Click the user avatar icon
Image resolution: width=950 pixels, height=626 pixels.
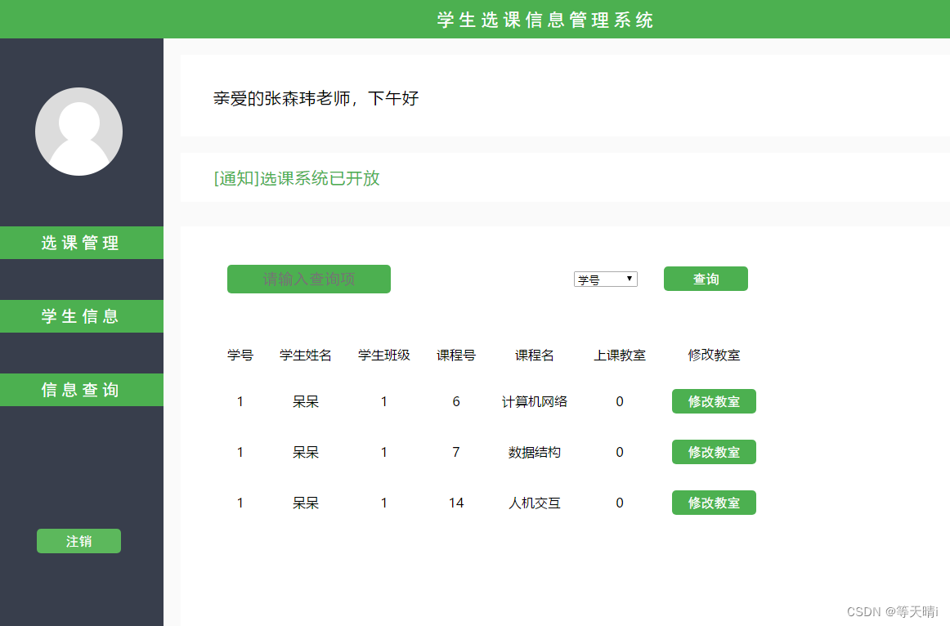(78, 131)
